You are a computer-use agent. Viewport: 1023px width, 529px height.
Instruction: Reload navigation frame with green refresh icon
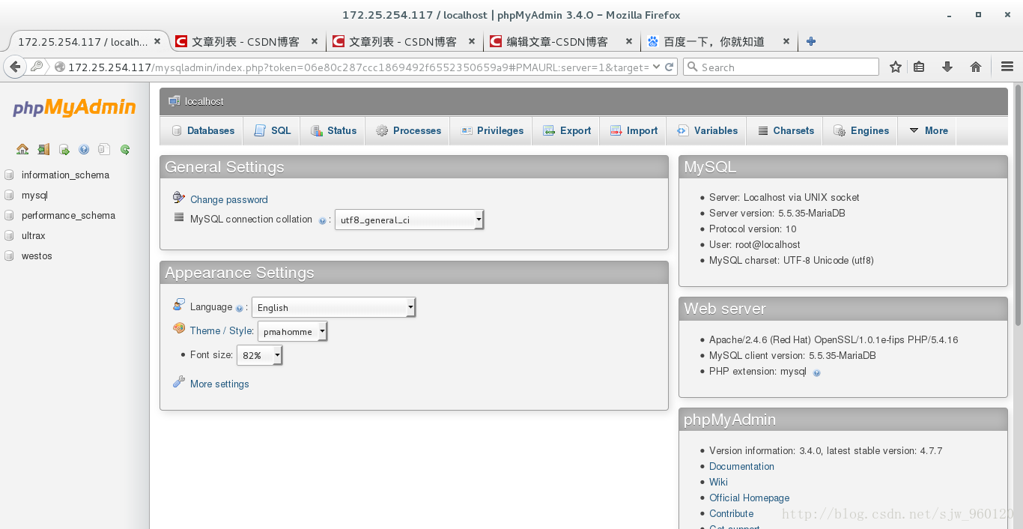[x=125, y=149]
